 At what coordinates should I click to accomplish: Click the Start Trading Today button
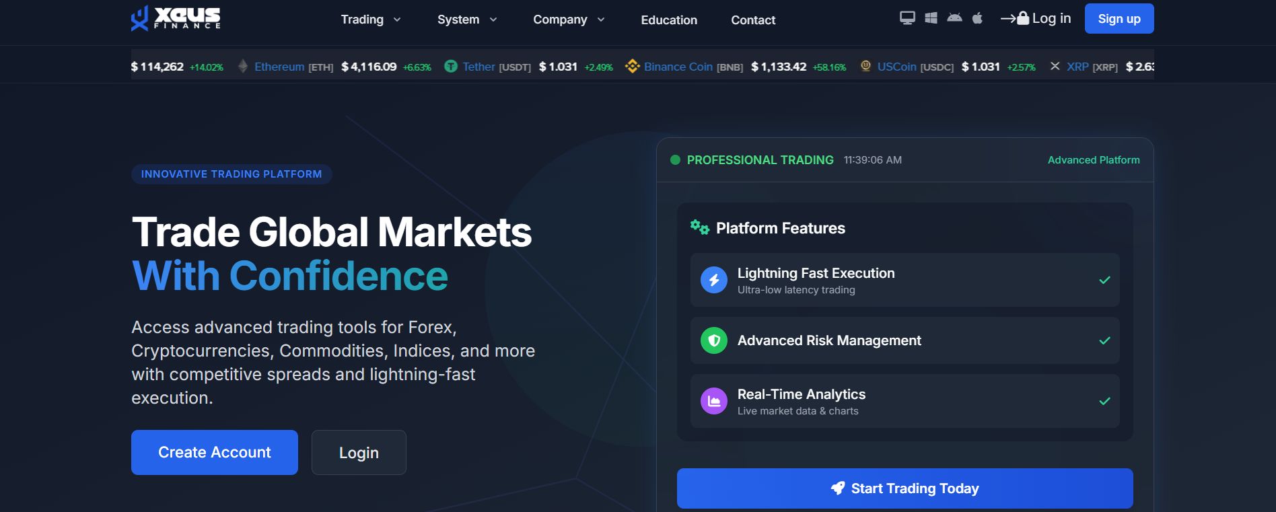905,488
